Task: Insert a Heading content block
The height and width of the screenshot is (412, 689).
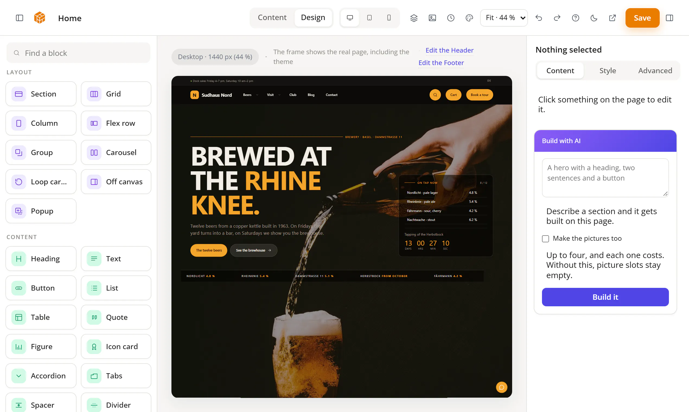Action: [41, 259]
